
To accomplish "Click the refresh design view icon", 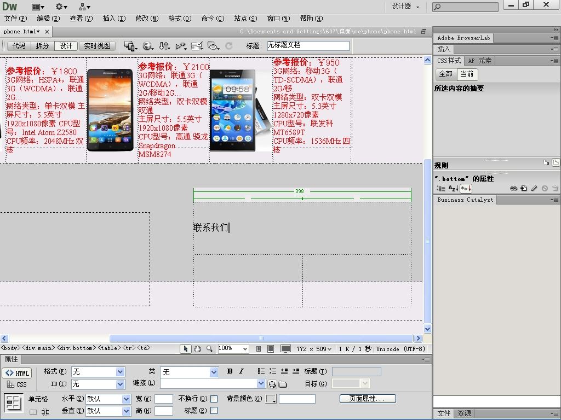I will [x=229, y=45].
